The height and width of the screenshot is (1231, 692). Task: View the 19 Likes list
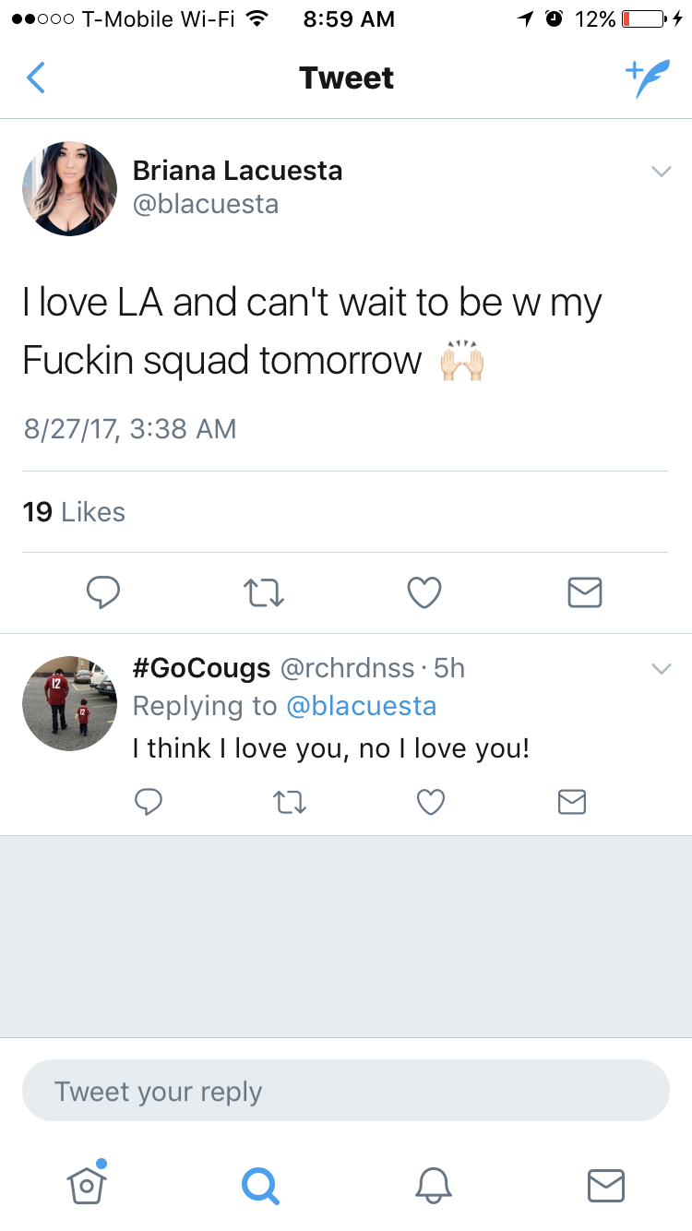click(74, 512)
